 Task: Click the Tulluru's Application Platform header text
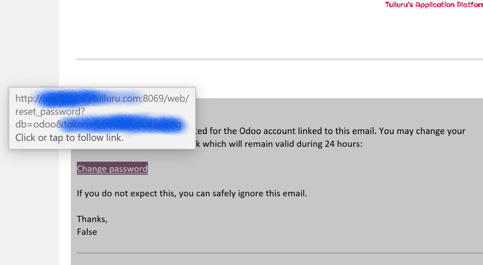[x=434, y=5]
